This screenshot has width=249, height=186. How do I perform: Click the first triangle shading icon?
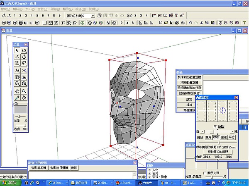coord(140,23)
